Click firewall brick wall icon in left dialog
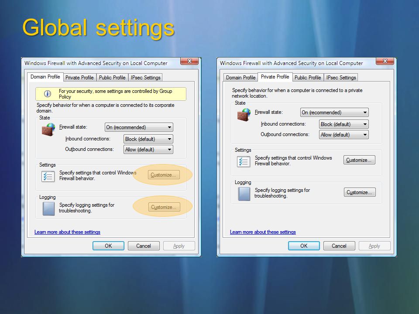Screen dimensions: 419x314 48,130
